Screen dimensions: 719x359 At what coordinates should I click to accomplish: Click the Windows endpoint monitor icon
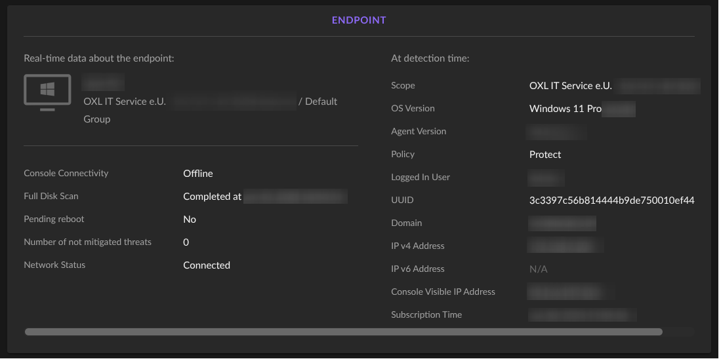(x=47, y=92)
